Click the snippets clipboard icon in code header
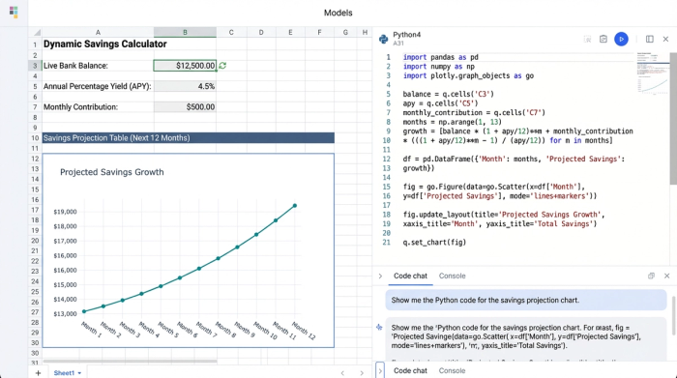 pos(603,40)
